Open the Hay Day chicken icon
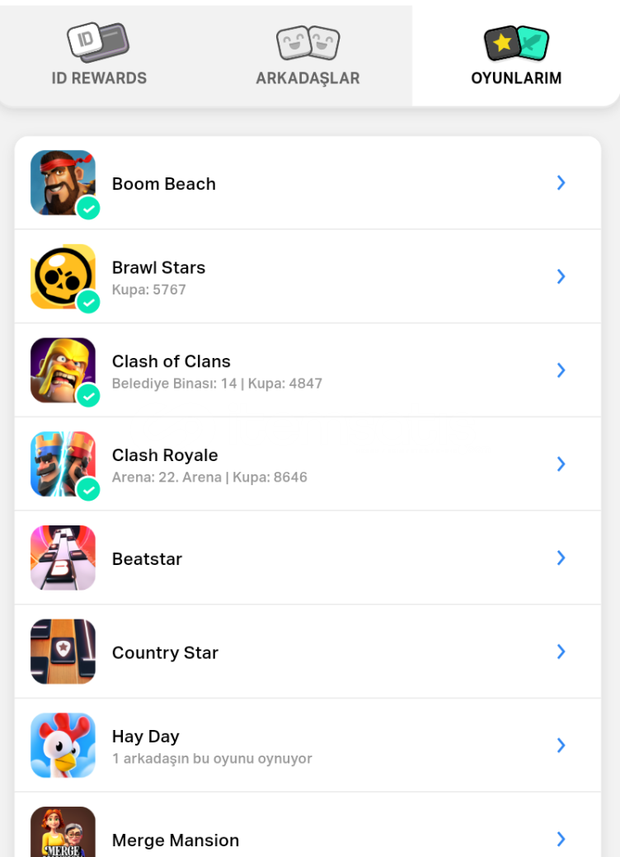620x857 pixels. pyautogui.click(x=63, y=745)
